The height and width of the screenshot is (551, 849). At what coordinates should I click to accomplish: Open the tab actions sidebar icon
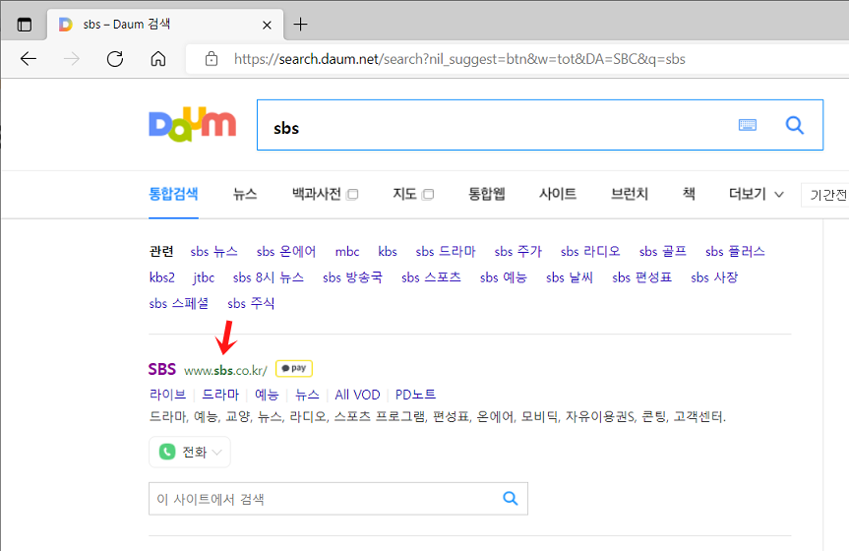point(25,25)
